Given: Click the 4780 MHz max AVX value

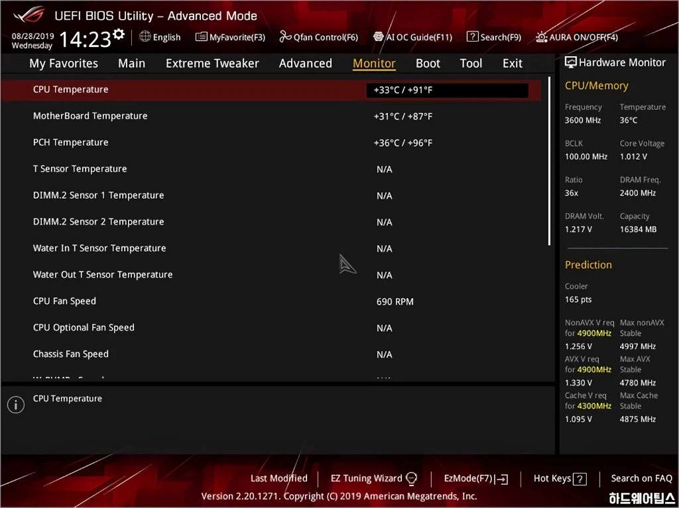Looking at the screenshot, I should [x=637, y=383].
